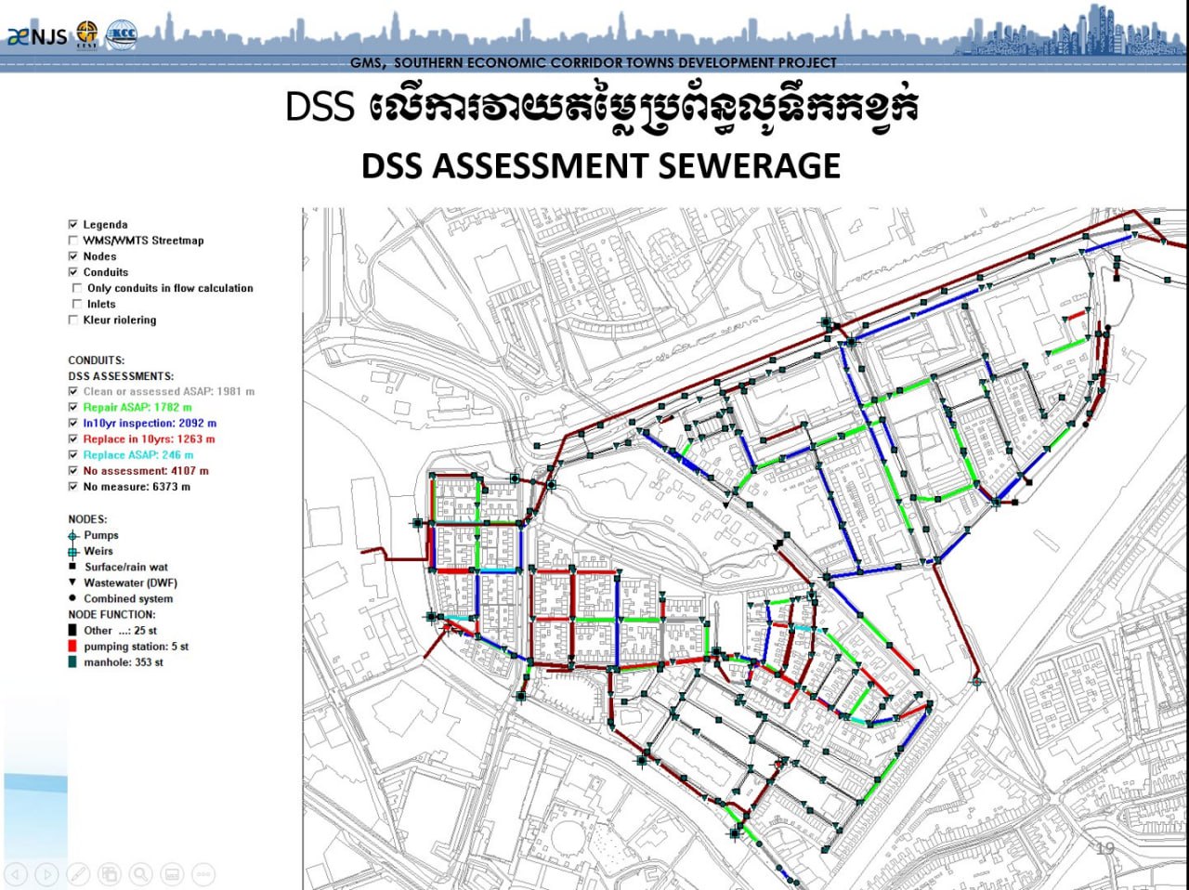1189x890 pixels.
Task: Click the 'DSS ASSESSMENTS:' heading
Action: tap(121, 376)
